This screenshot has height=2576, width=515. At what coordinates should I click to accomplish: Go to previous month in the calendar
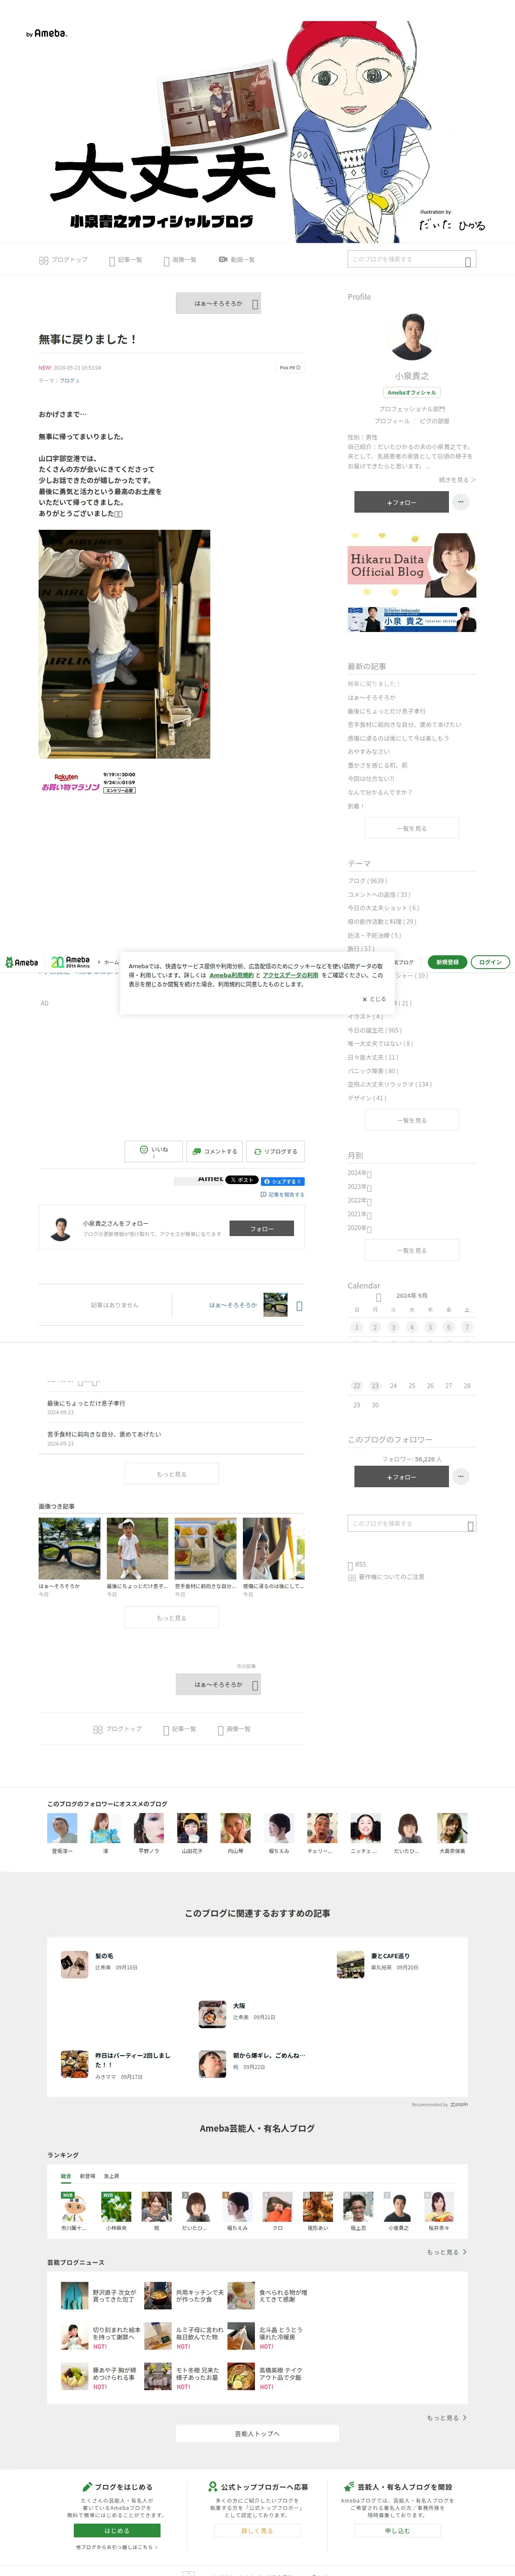pyautogui.click(x=378, y=1297)
